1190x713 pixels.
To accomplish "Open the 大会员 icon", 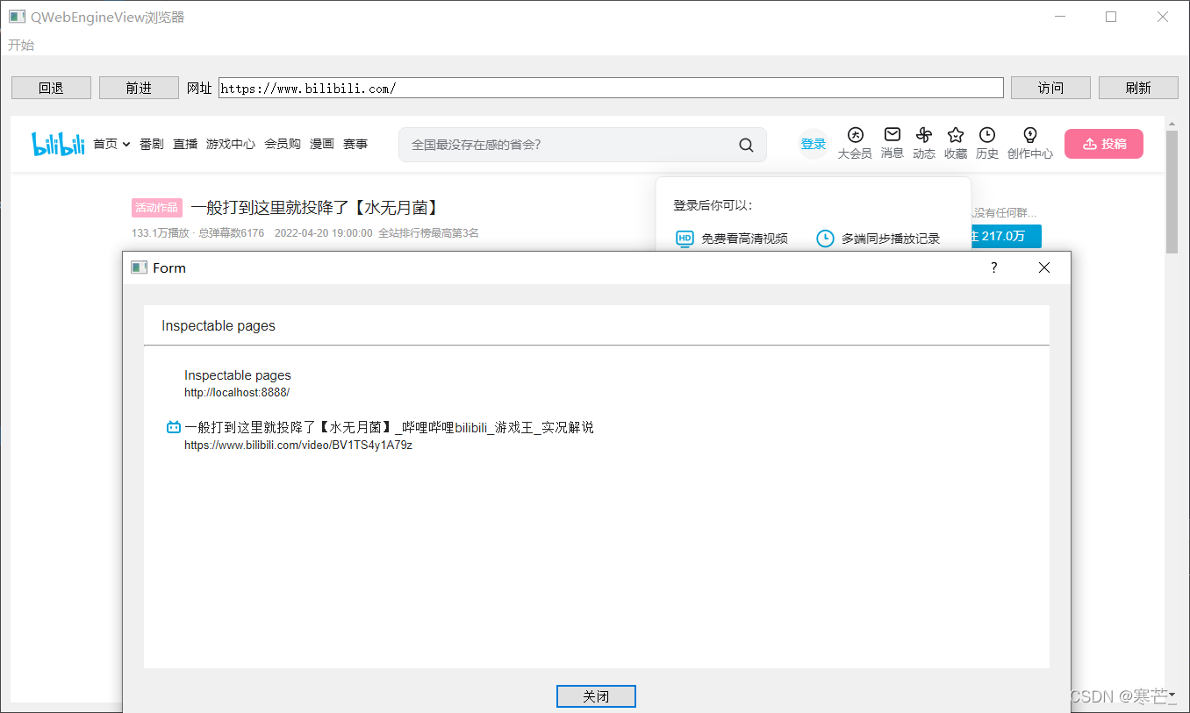I will [855, 135].
